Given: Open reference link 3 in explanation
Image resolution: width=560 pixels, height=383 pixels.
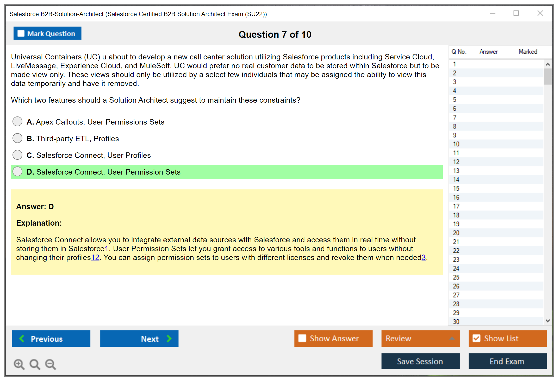Looking at the screenshot, I should click(x=424, y=257).
